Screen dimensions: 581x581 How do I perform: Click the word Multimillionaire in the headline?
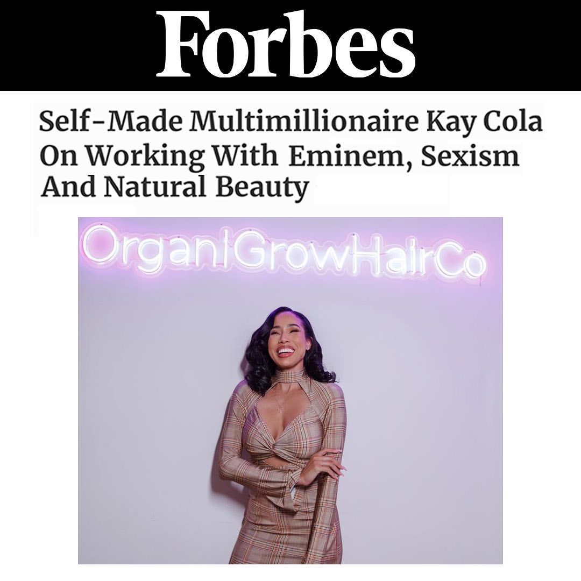(x=303, y=121)
